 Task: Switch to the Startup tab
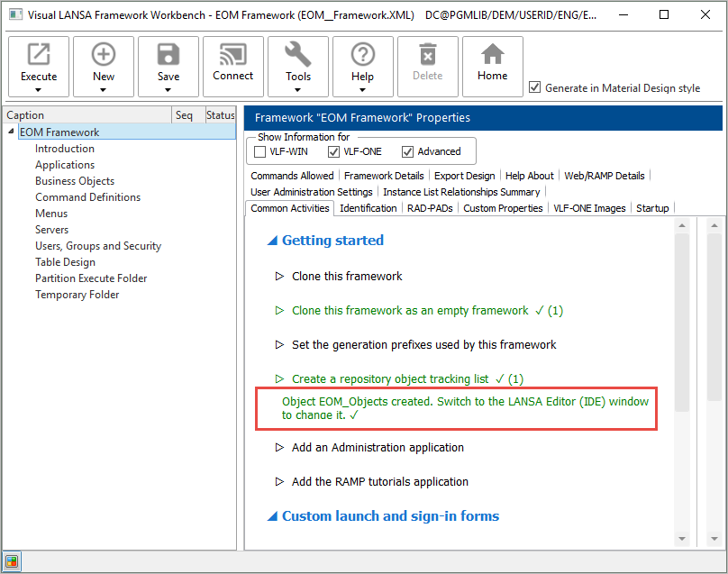(652, 208)
